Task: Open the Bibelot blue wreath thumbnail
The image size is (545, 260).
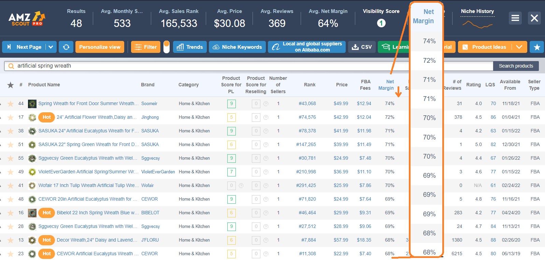Action: tap(32, 213)
